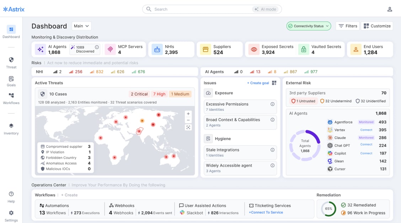Click the AI Agents sparkle icon
The image size is (401, 223).
pos(41,49)
